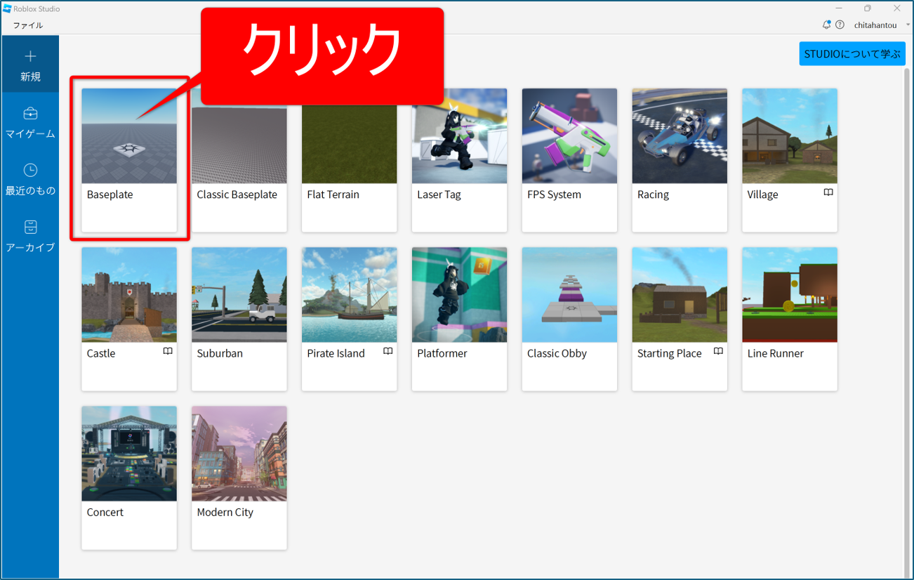
Task: Open the help question mark icon
Action: 840,25
